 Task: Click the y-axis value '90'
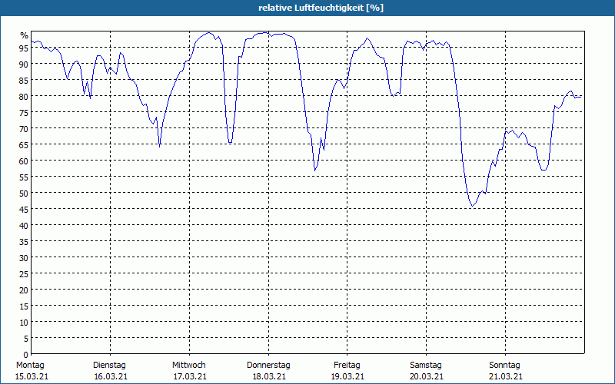pyautogui.click(x=24, y=64)
